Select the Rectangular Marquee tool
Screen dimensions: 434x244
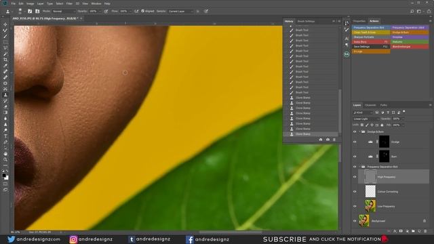pos(5,42)
